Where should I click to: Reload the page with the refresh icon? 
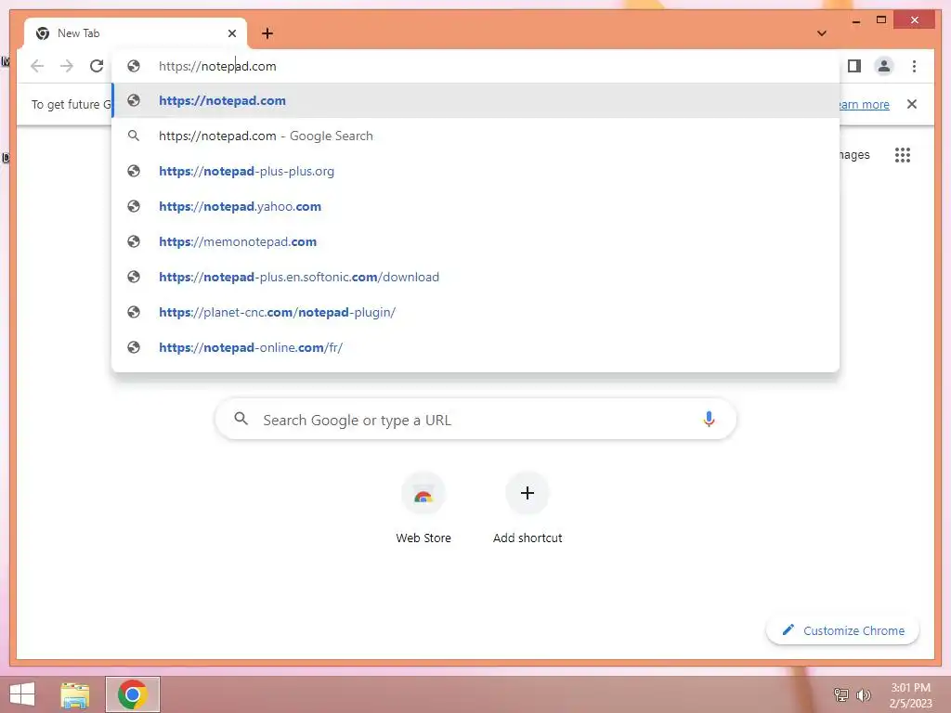(x=97, y=66)
